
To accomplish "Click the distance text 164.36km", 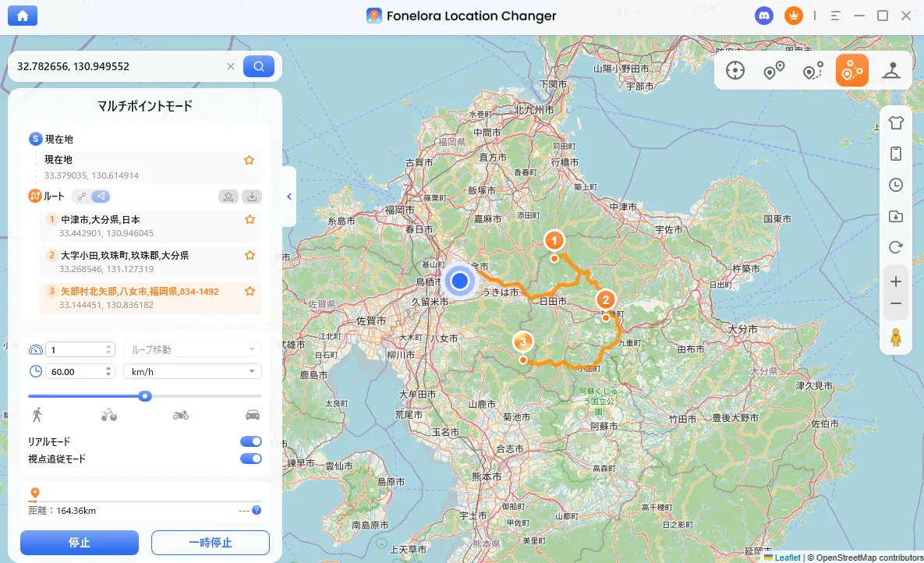I will [76, 511].
